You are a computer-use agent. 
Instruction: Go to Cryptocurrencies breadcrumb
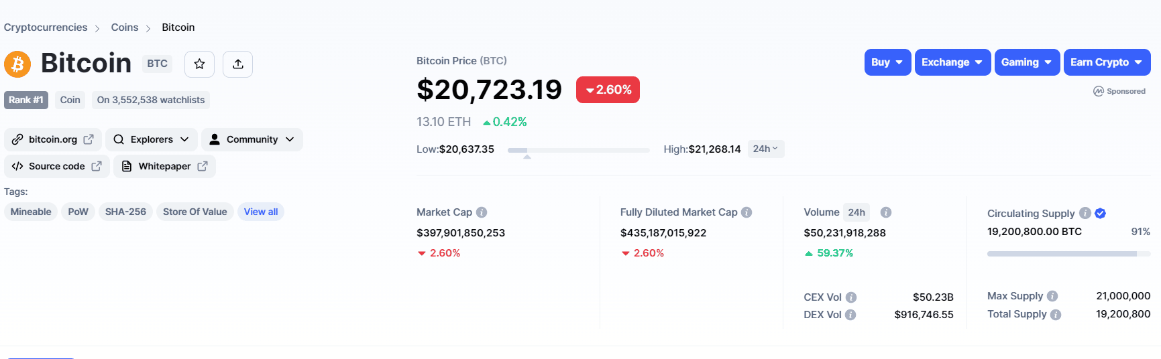pos(46,27)
